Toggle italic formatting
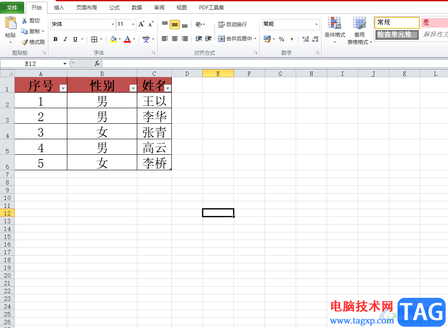The height and width of the screenshot is (328, 448). point(66,39)
